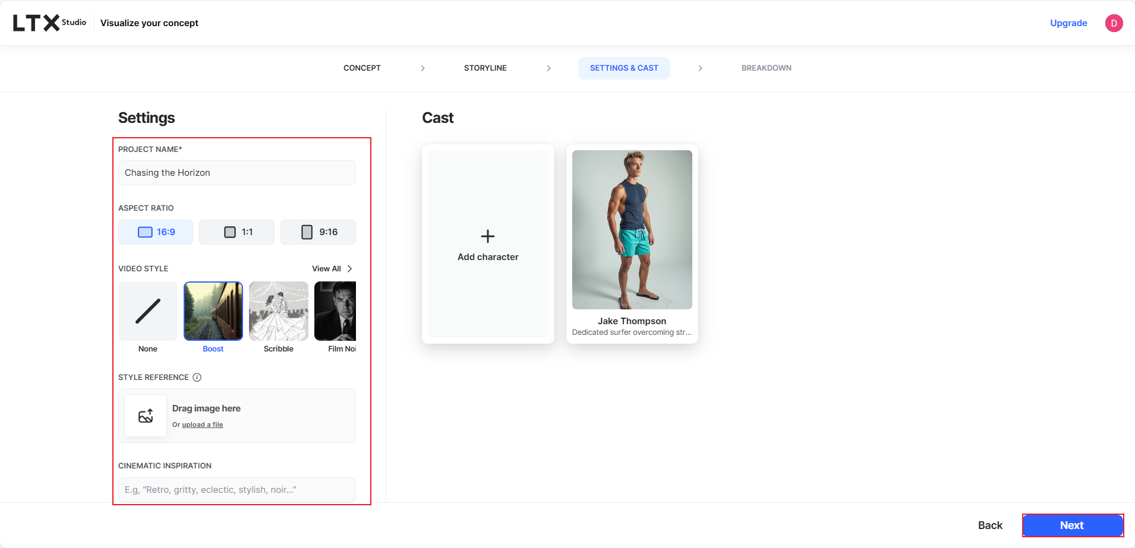Click the Back button
This screenshot has height=548, width=1135.
tap(990, 525)
